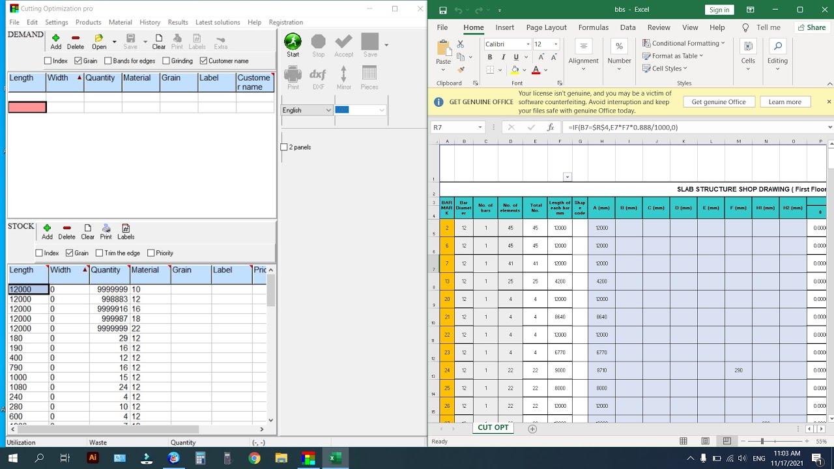
Task: Switch to the Excel Insert tab
Action: [504, 27]
